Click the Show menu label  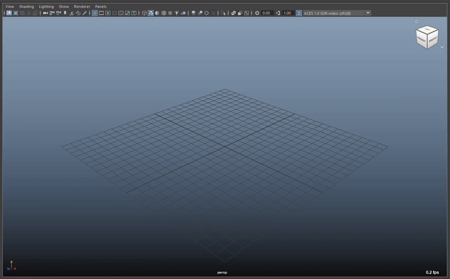click(64, 6)
